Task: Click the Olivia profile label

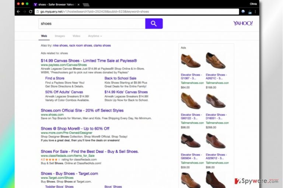Action: click(x=253, y=4)
